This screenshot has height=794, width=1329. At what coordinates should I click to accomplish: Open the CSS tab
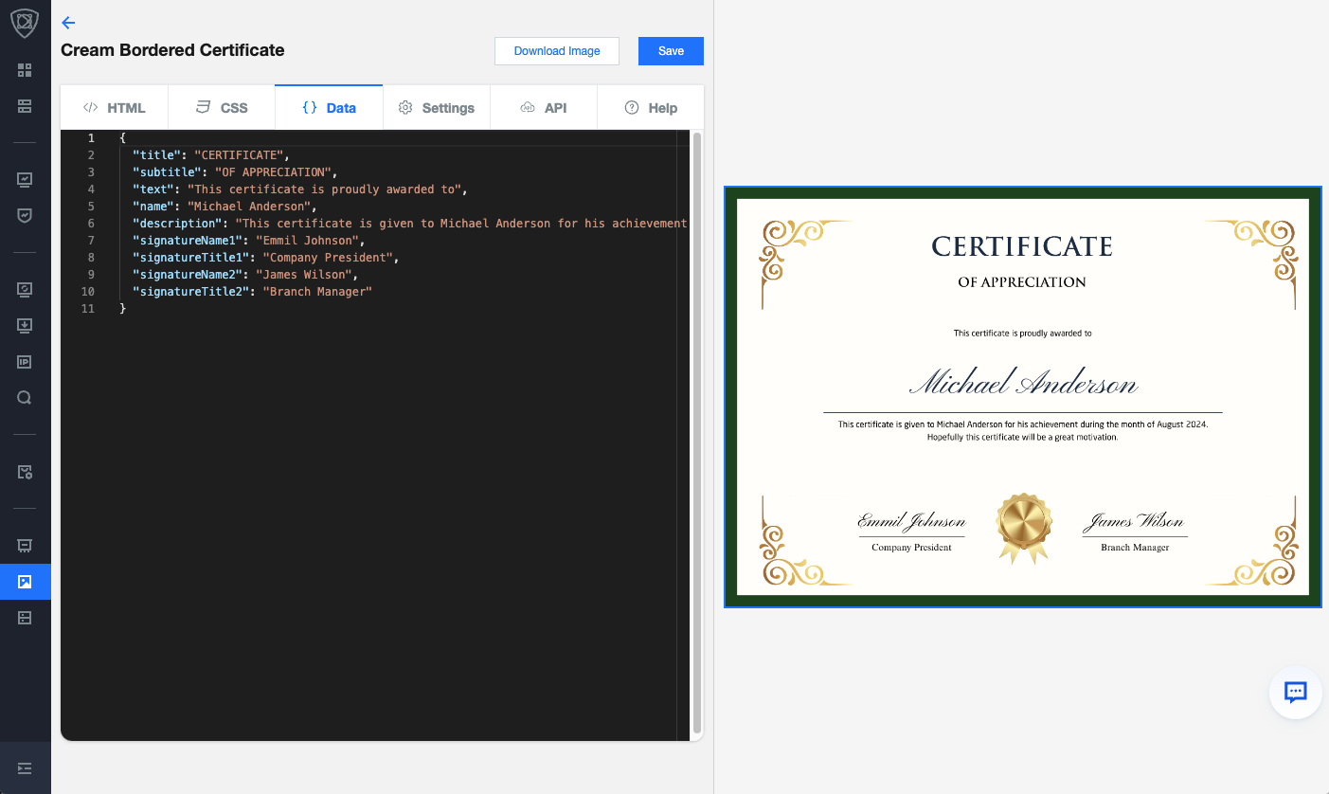point(222,107)
